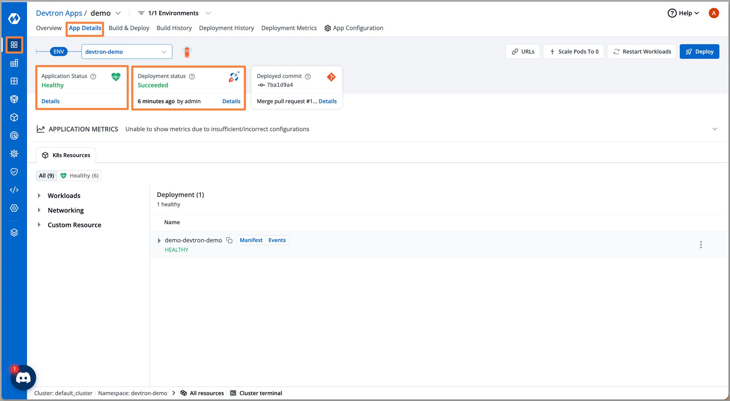Click the Namespace: devtron-demo footer text

click(x=132, y=393)
